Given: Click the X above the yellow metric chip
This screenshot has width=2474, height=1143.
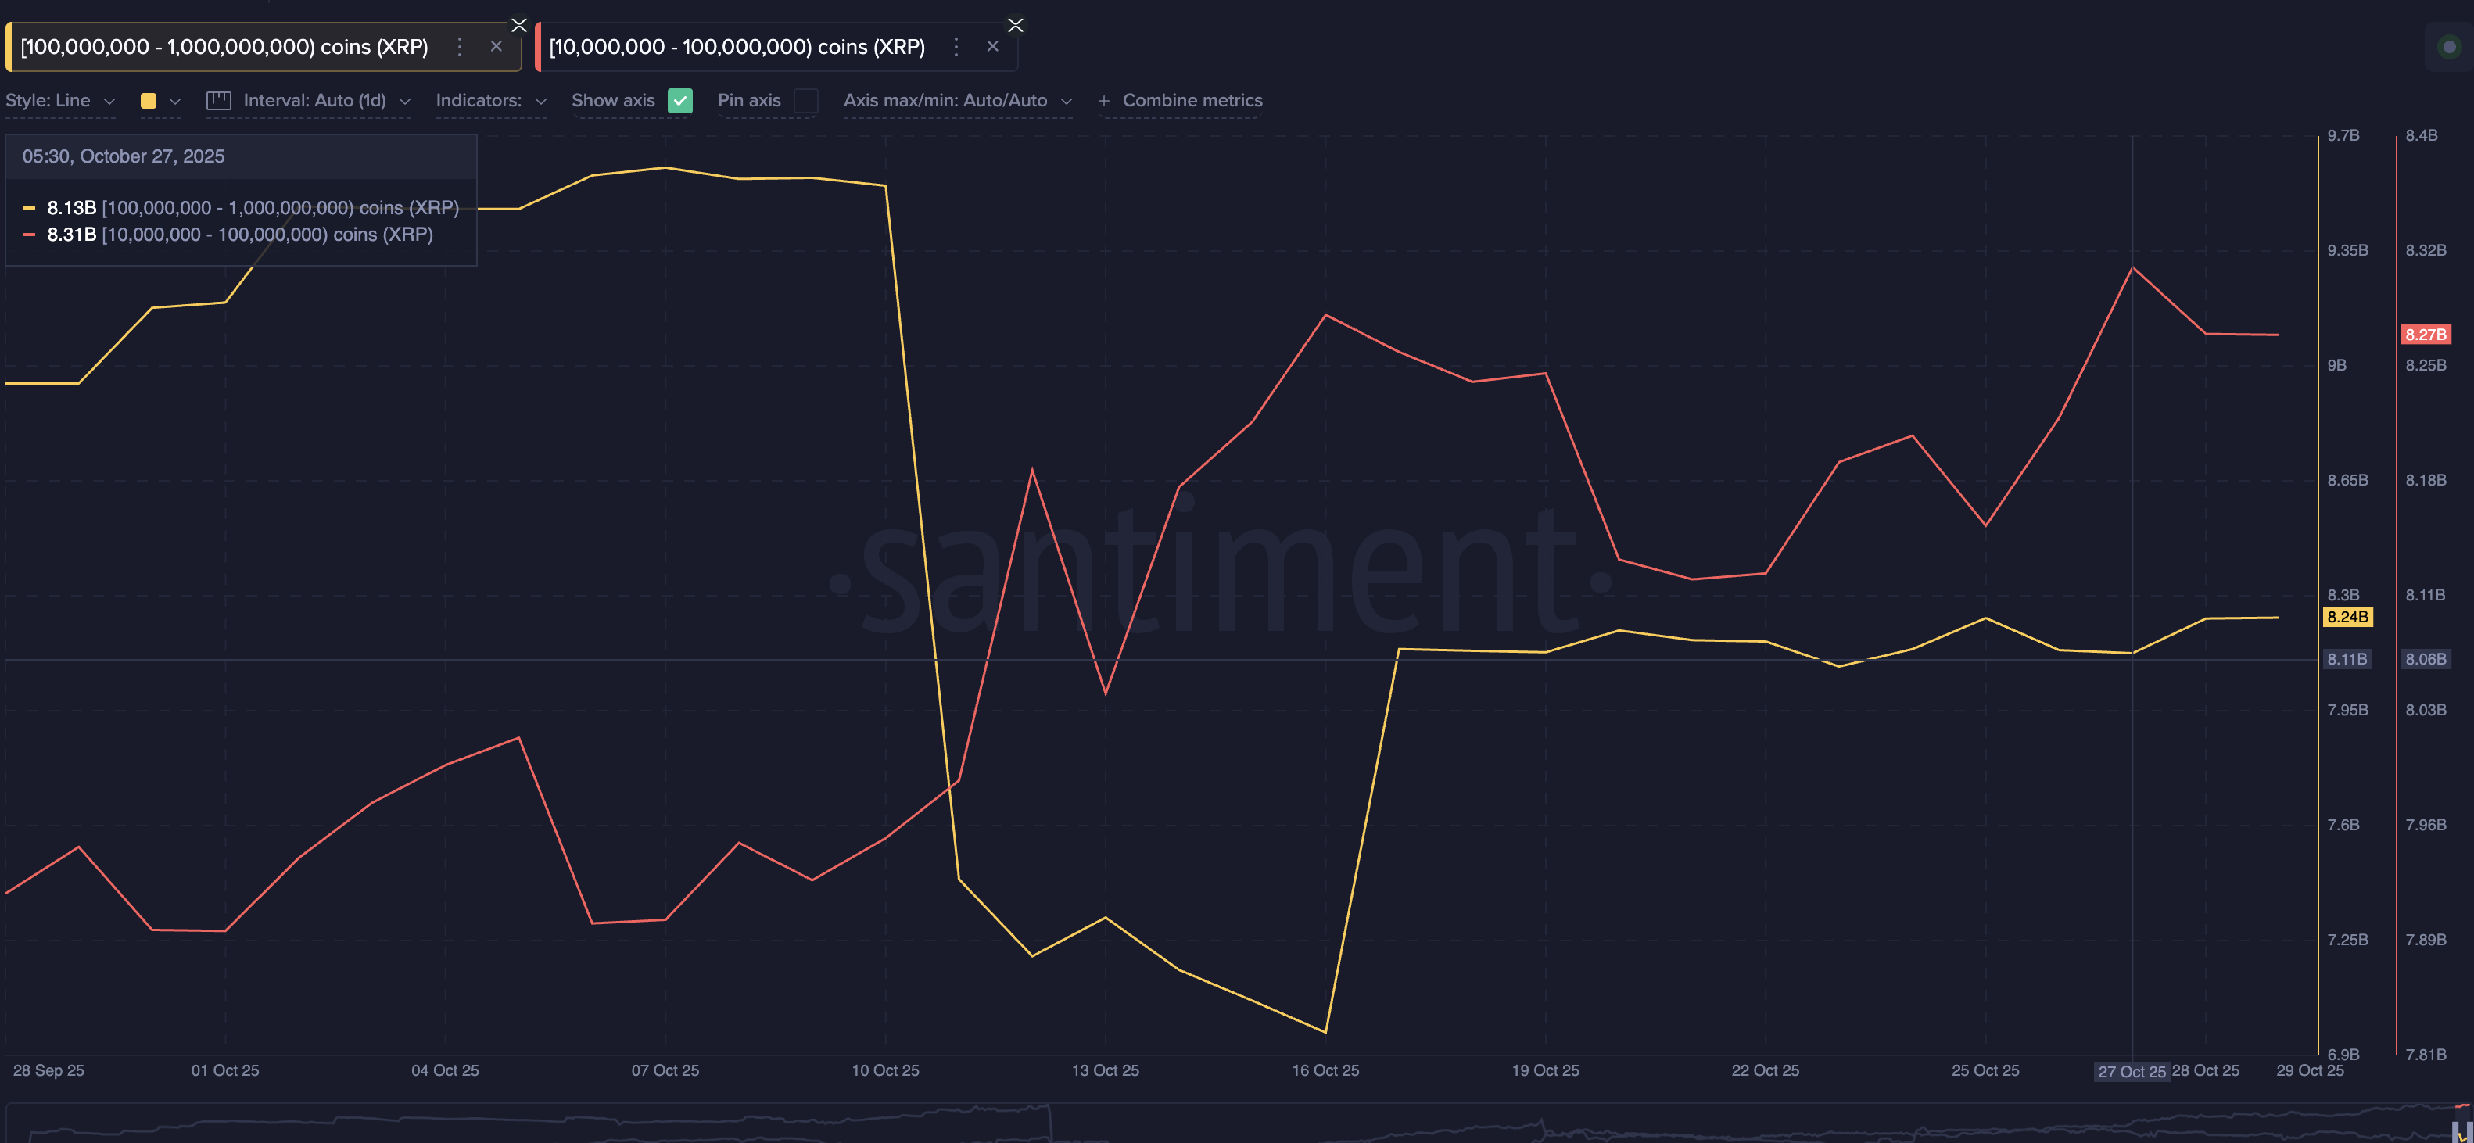Looking at the screenshot, I should pyautogui.click(x=518, y=24).
